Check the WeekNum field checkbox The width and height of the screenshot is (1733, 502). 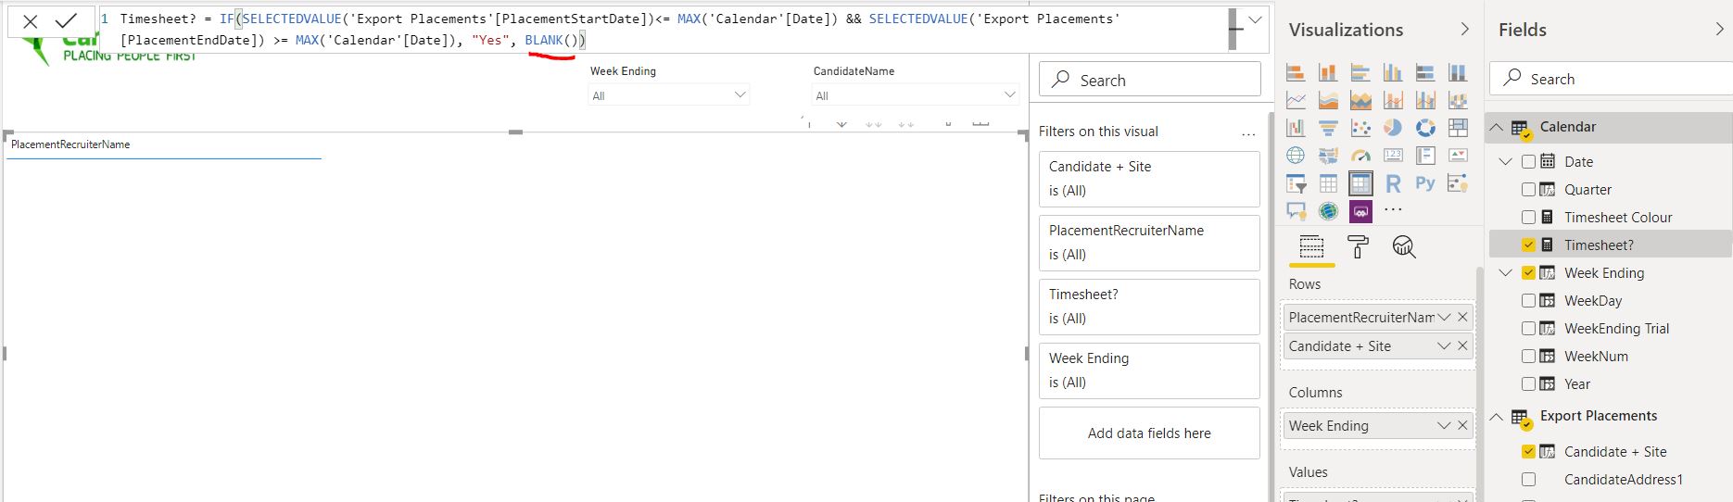(x=1528, y=356)
